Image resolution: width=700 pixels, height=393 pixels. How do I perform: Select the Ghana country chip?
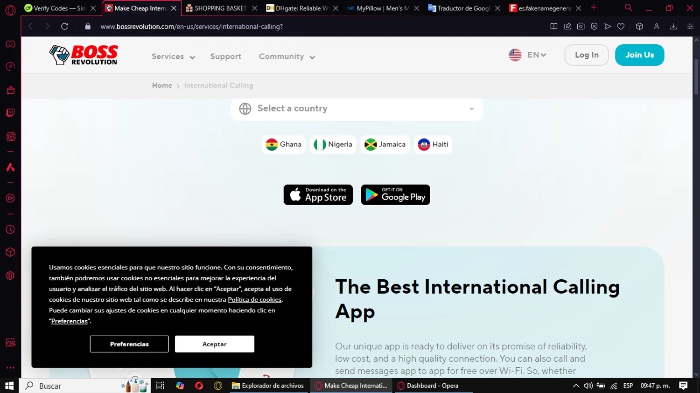click(284, 145)
